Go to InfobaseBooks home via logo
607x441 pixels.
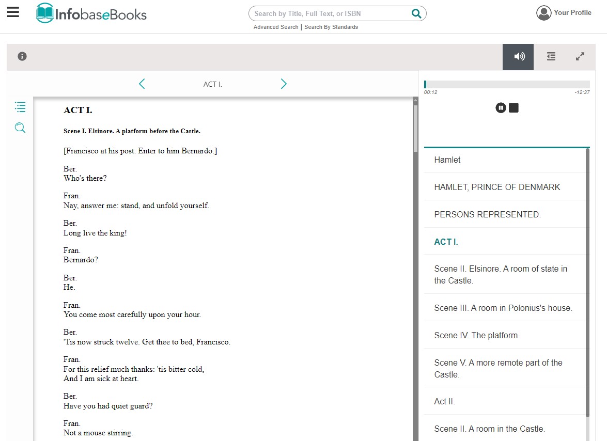pyautogui.click(x=91, y=13)
